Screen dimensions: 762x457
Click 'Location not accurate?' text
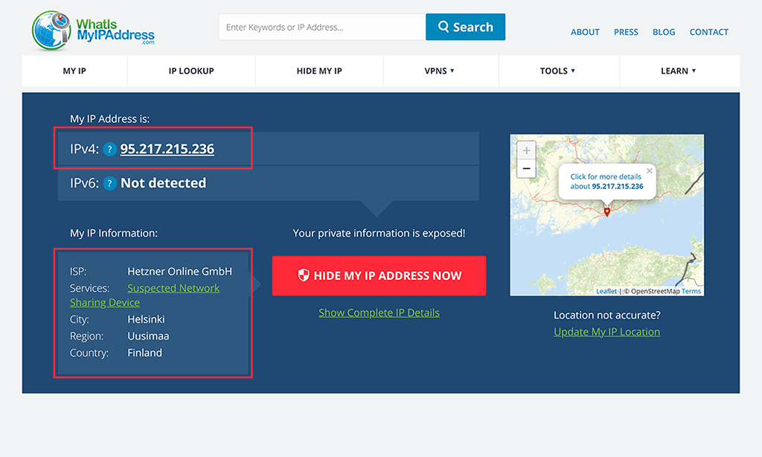click(607, 315)
